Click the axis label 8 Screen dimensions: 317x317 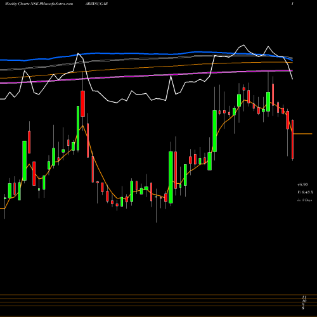click(303, 308)
